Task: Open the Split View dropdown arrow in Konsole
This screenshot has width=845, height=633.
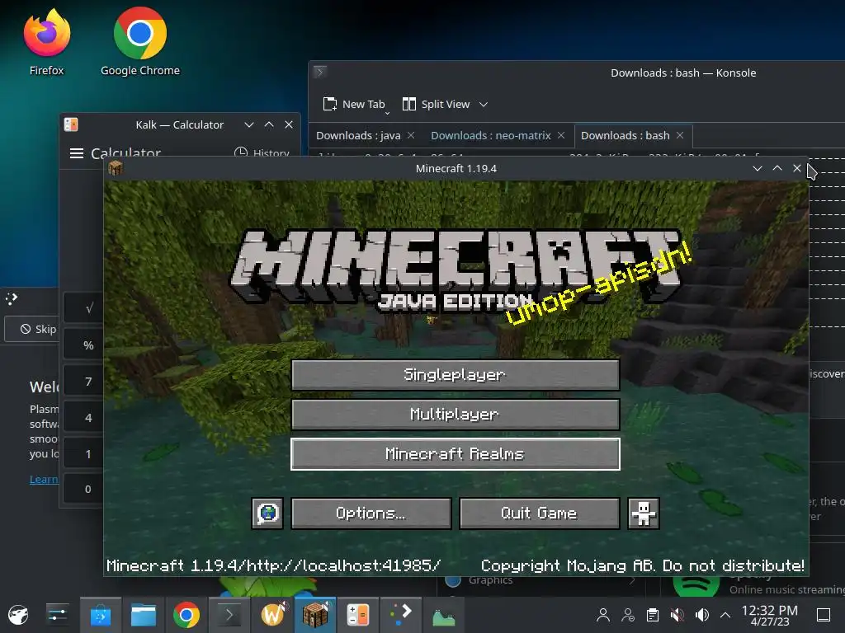Action: point(484,105)
